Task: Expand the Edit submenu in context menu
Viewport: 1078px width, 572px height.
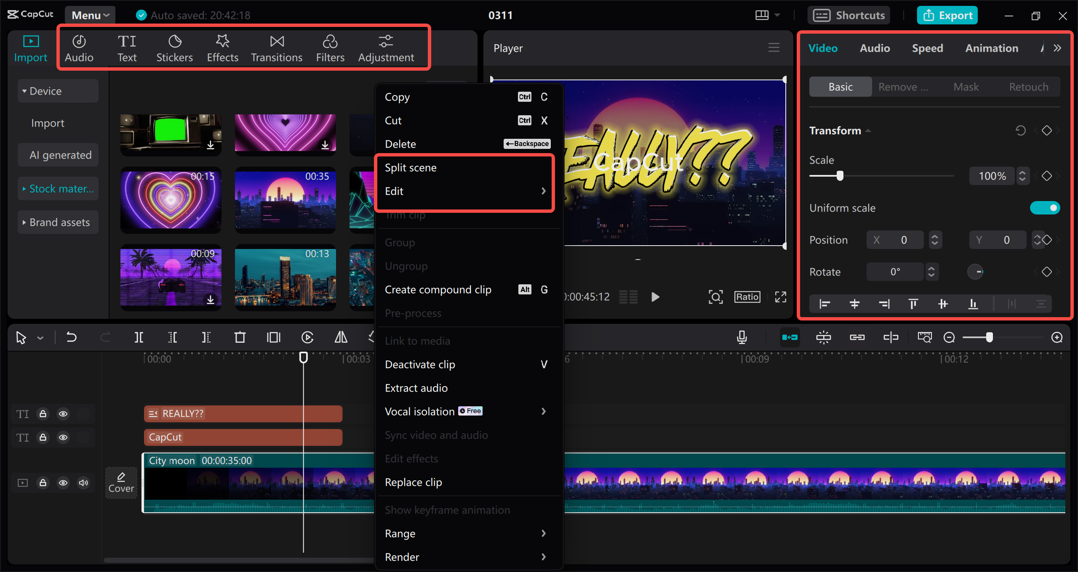Action: pyautogui.click(x=464, y=191)
